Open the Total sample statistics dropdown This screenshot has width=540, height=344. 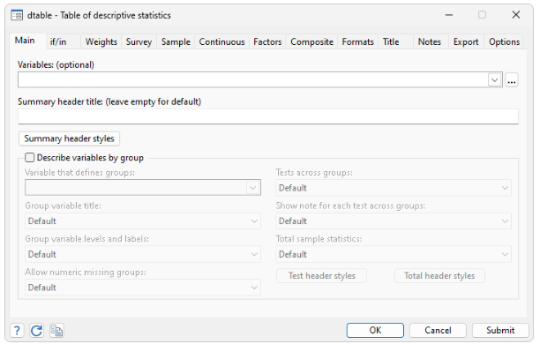394,254
